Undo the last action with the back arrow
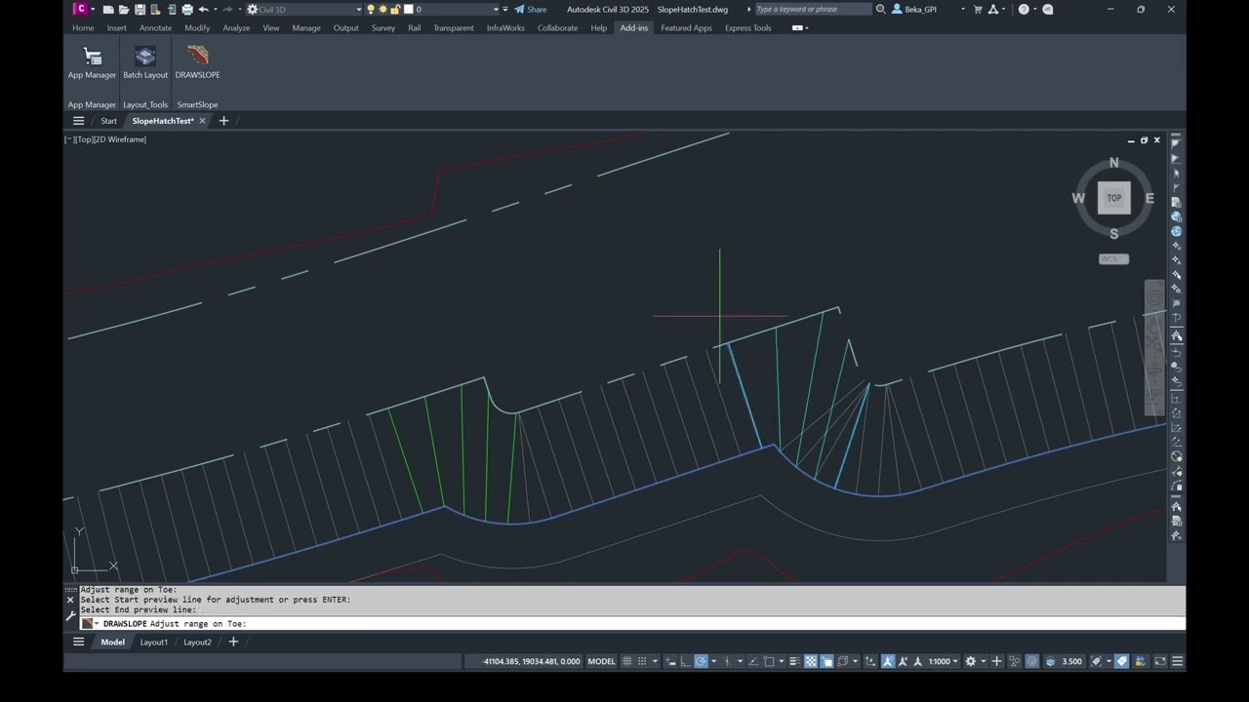Screen dimensions: 1249x702 [x=203, y=10]
